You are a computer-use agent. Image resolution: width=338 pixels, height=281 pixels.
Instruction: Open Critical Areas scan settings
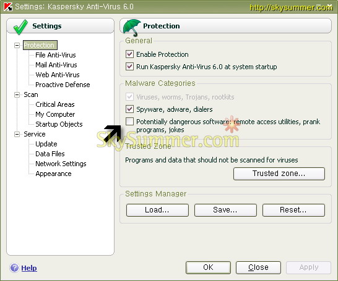(x=55, y=104)
